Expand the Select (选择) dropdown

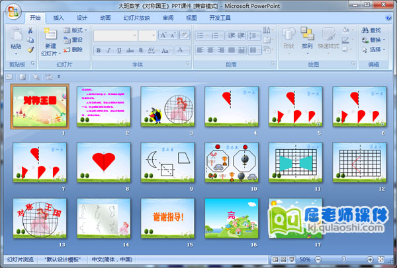(375, 50)
